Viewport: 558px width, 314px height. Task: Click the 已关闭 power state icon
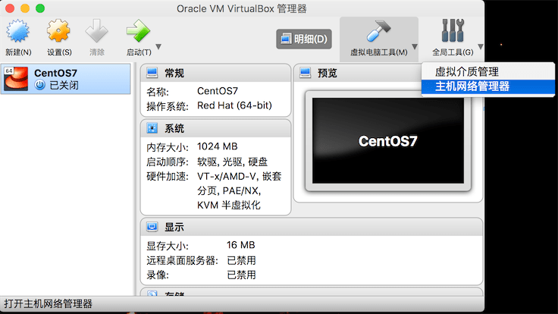point(40,85)
